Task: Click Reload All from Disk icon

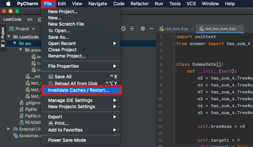Action: pos(51,83)
